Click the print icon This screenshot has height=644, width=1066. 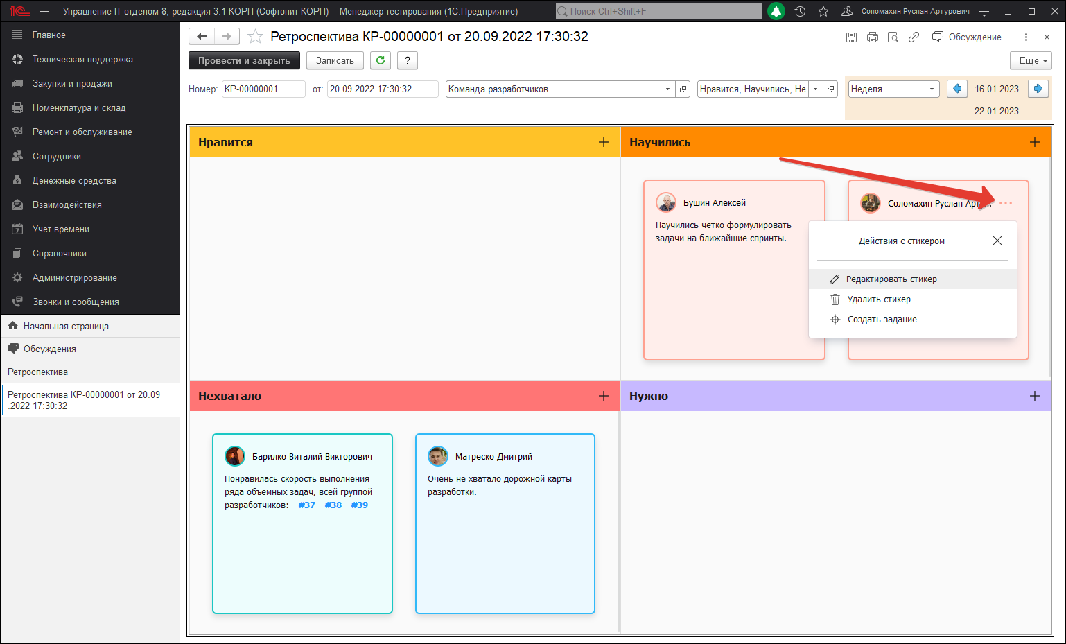pos(872,37)
